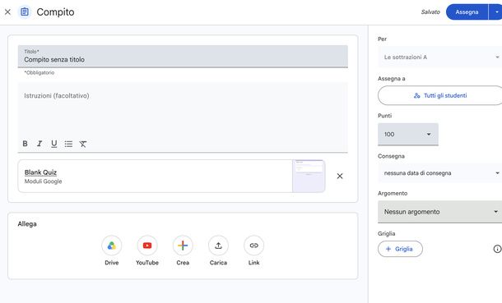Open the Crea new file menu
Viewport: 502px width, 303px height.
183,246
